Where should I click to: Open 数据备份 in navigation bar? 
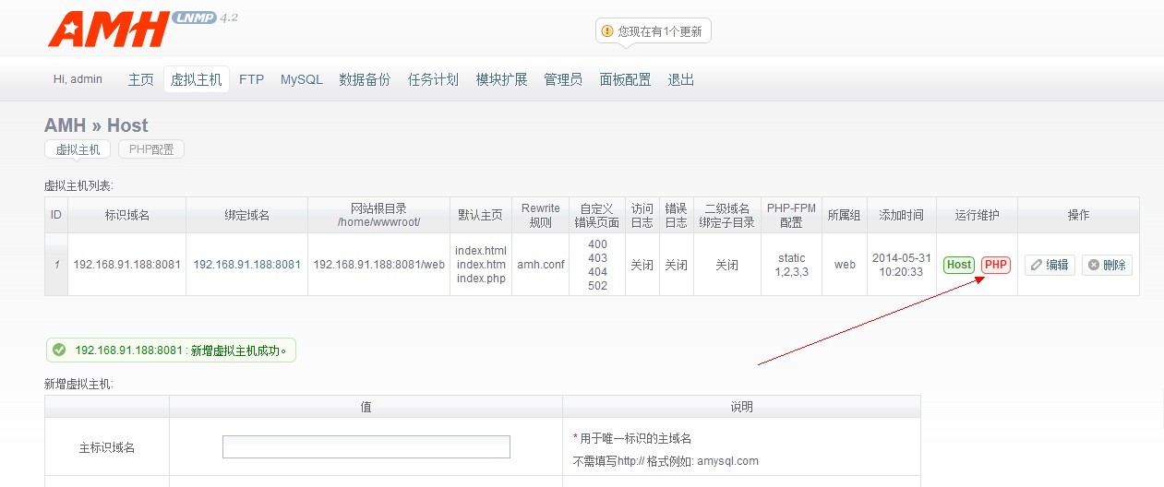coord(365,79)
